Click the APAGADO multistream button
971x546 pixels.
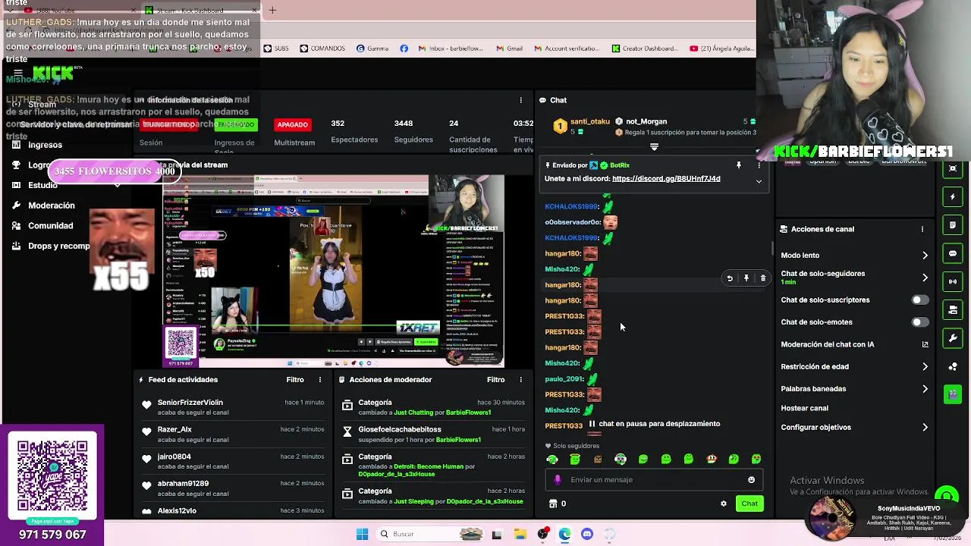click(x=293, y=124)
